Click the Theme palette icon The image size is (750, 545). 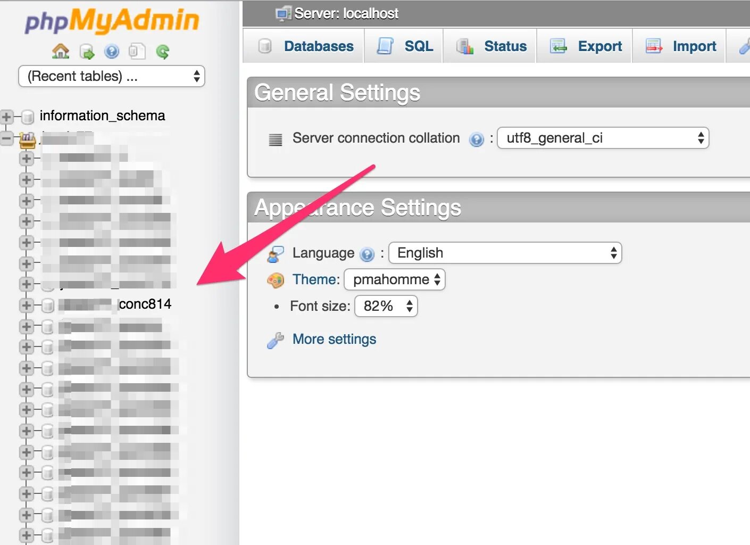click(x=275, y=280)
